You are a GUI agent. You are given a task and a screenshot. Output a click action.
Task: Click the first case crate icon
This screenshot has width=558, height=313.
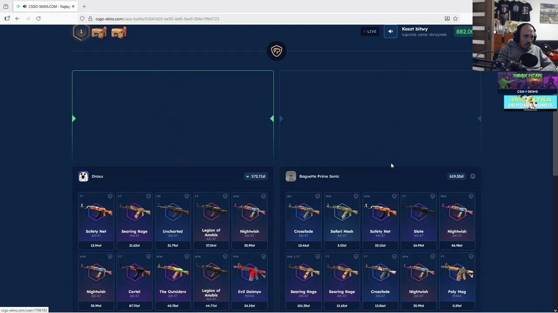pos(99,32)
